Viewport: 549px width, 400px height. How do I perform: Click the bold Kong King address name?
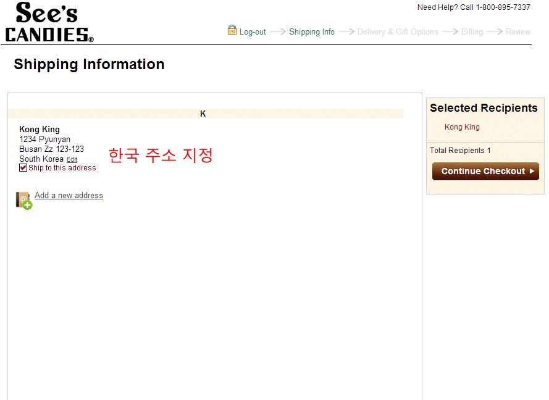[40, 130]
